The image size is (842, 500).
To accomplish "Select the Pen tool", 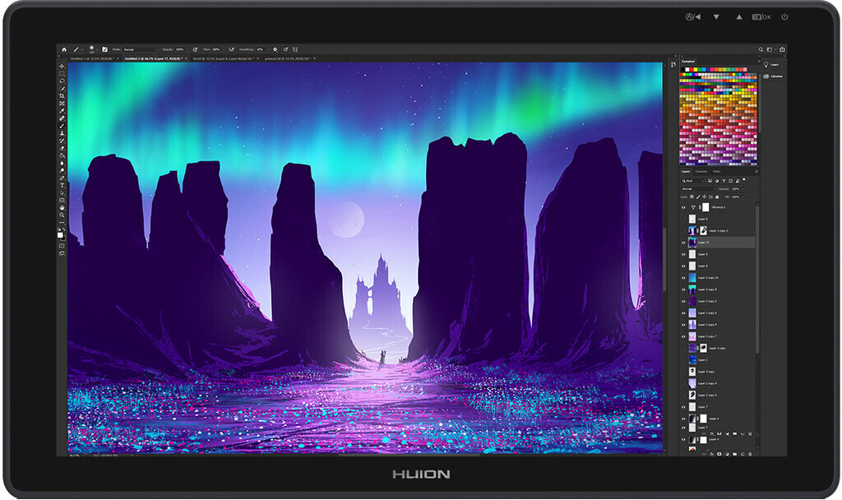I will pyautogui.click(x=62, y=178).
